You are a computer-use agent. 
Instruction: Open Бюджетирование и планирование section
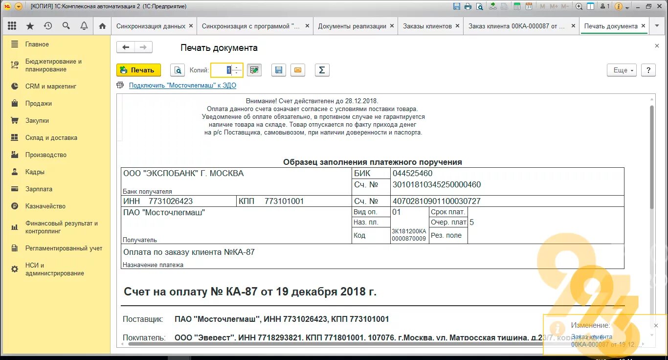pyautogui.click(x=56, y=65)
